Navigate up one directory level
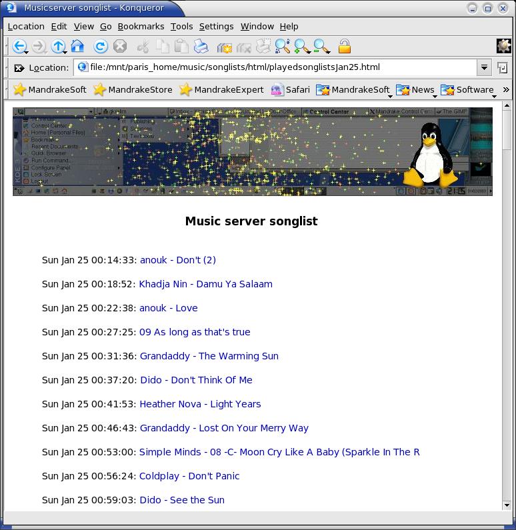The width and height of the screenshot is (516, 530). pos(58,46)
